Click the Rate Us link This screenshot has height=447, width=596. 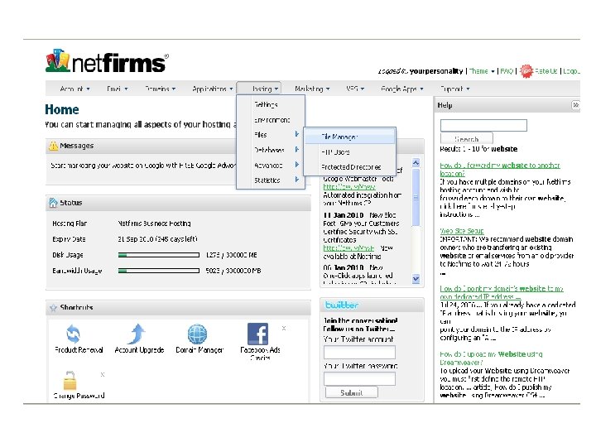click(x=546, y=71)
